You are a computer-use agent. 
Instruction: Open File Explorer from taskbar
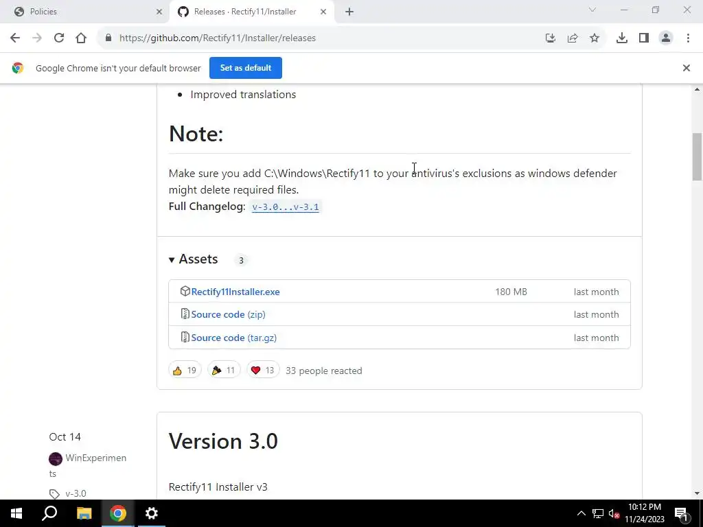pos(84,513)
